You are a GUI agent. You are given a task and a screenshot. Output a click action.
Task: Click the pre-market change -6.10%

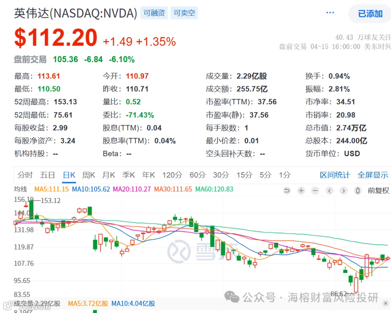point(122,60)
